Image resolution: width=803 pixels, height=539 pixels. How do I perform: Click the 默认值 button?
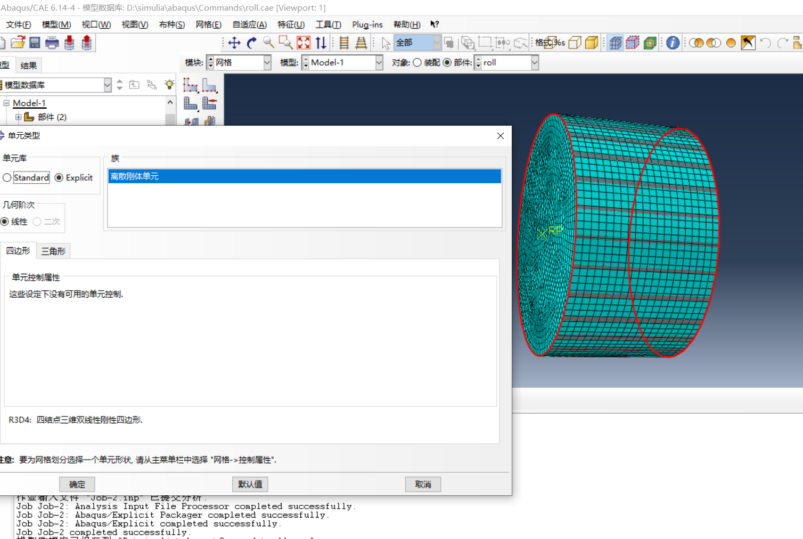[250, 484]
